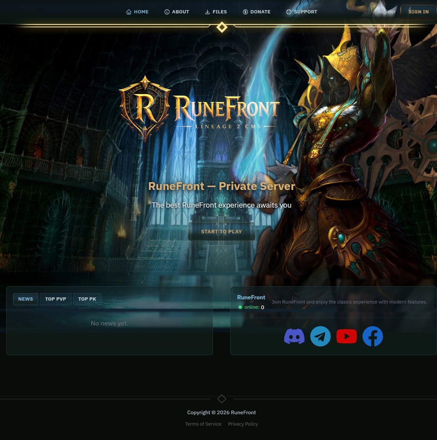Click the Sign In button
437x440 pixels.
pyautogui.click(x=419, y=12)
